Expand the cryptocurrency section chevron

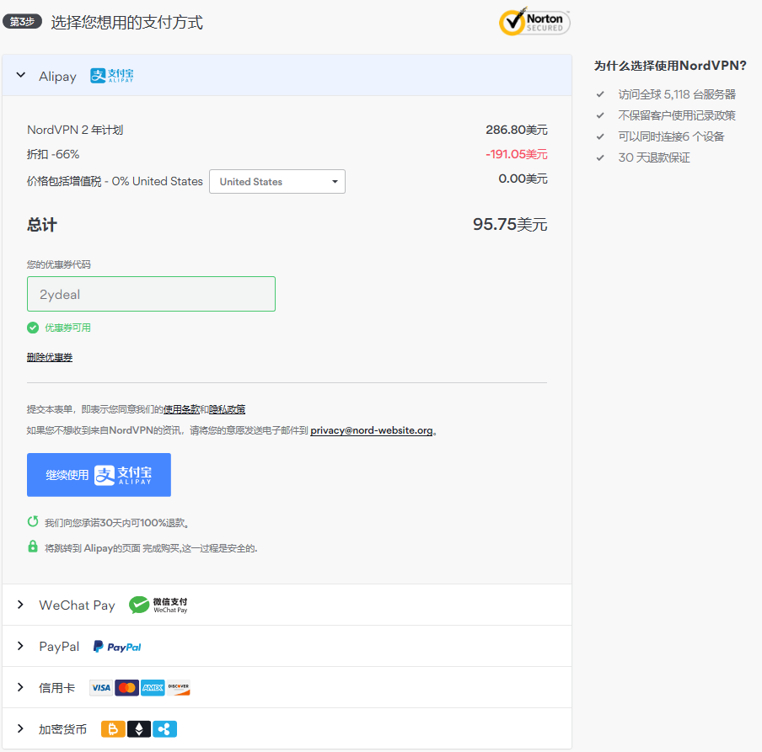click(x=20, y=728)
